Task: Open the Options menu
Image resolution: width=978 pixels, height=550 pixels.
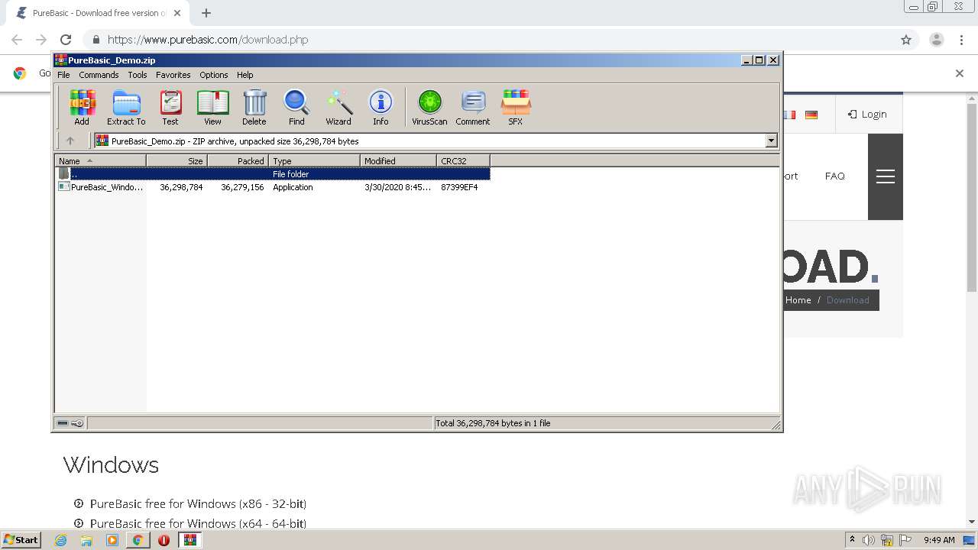Action: pyautogui.click(x=214, y=75)
